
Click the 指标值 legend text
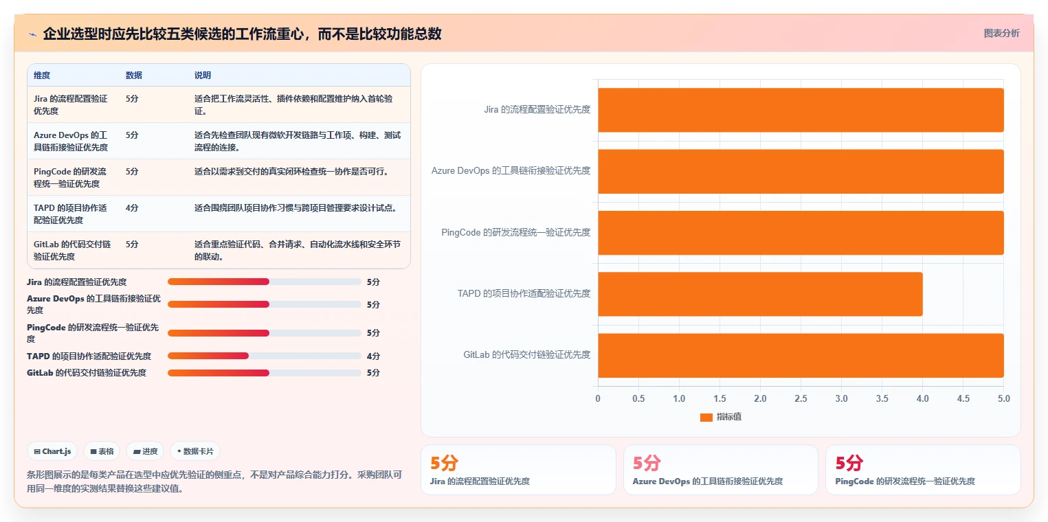(x=729, y=417)
